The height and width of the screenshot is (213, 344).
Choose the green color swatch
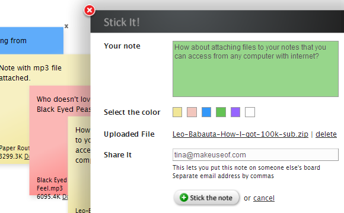click(x=221, y=112)
